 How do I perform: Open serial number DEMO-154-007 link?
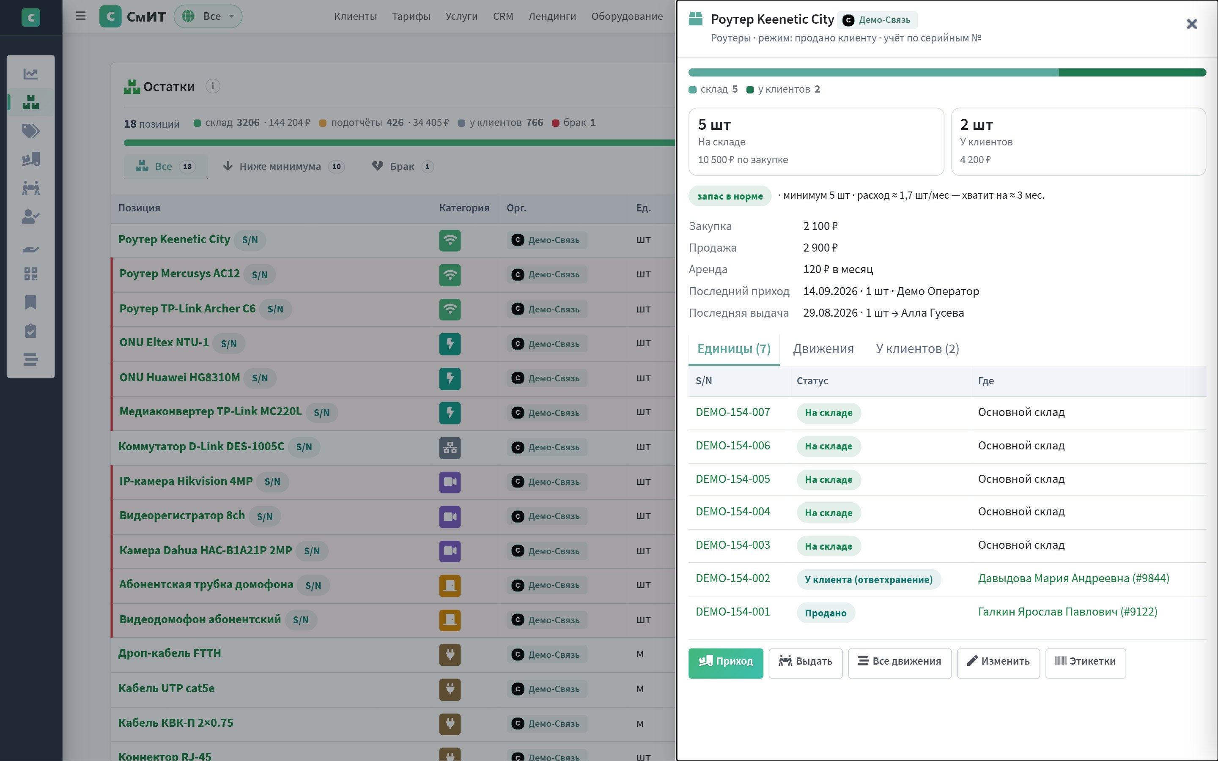point(733,412)
